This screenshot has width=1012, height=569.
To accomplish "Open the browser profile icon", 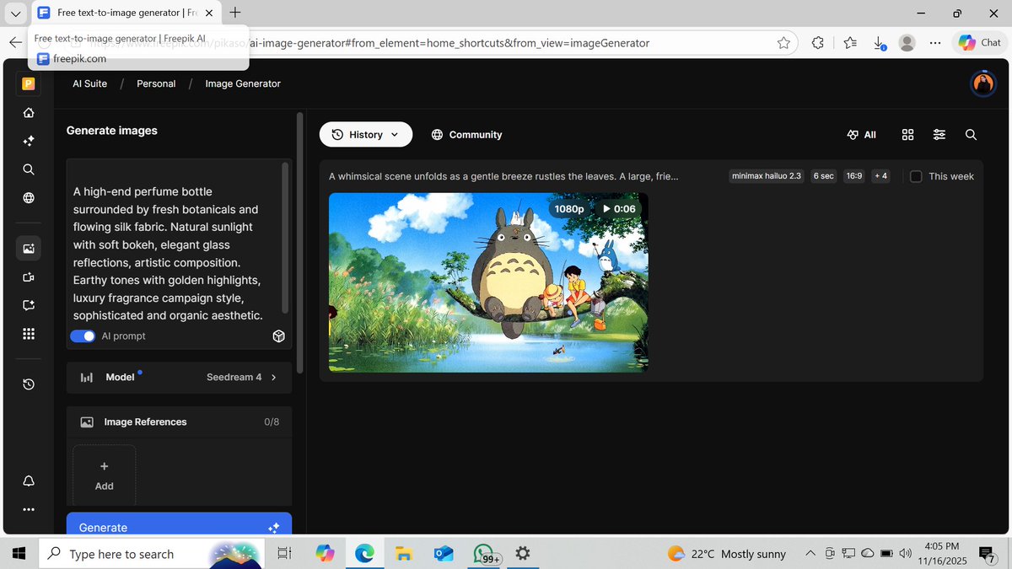I will pos(907,43).
